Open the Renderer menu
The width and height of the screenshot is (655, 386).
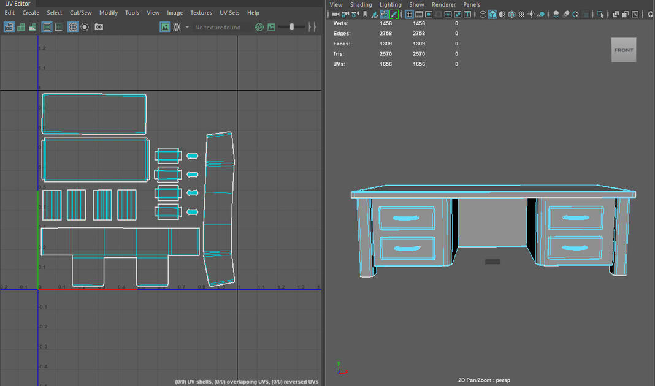click(443, 4)
